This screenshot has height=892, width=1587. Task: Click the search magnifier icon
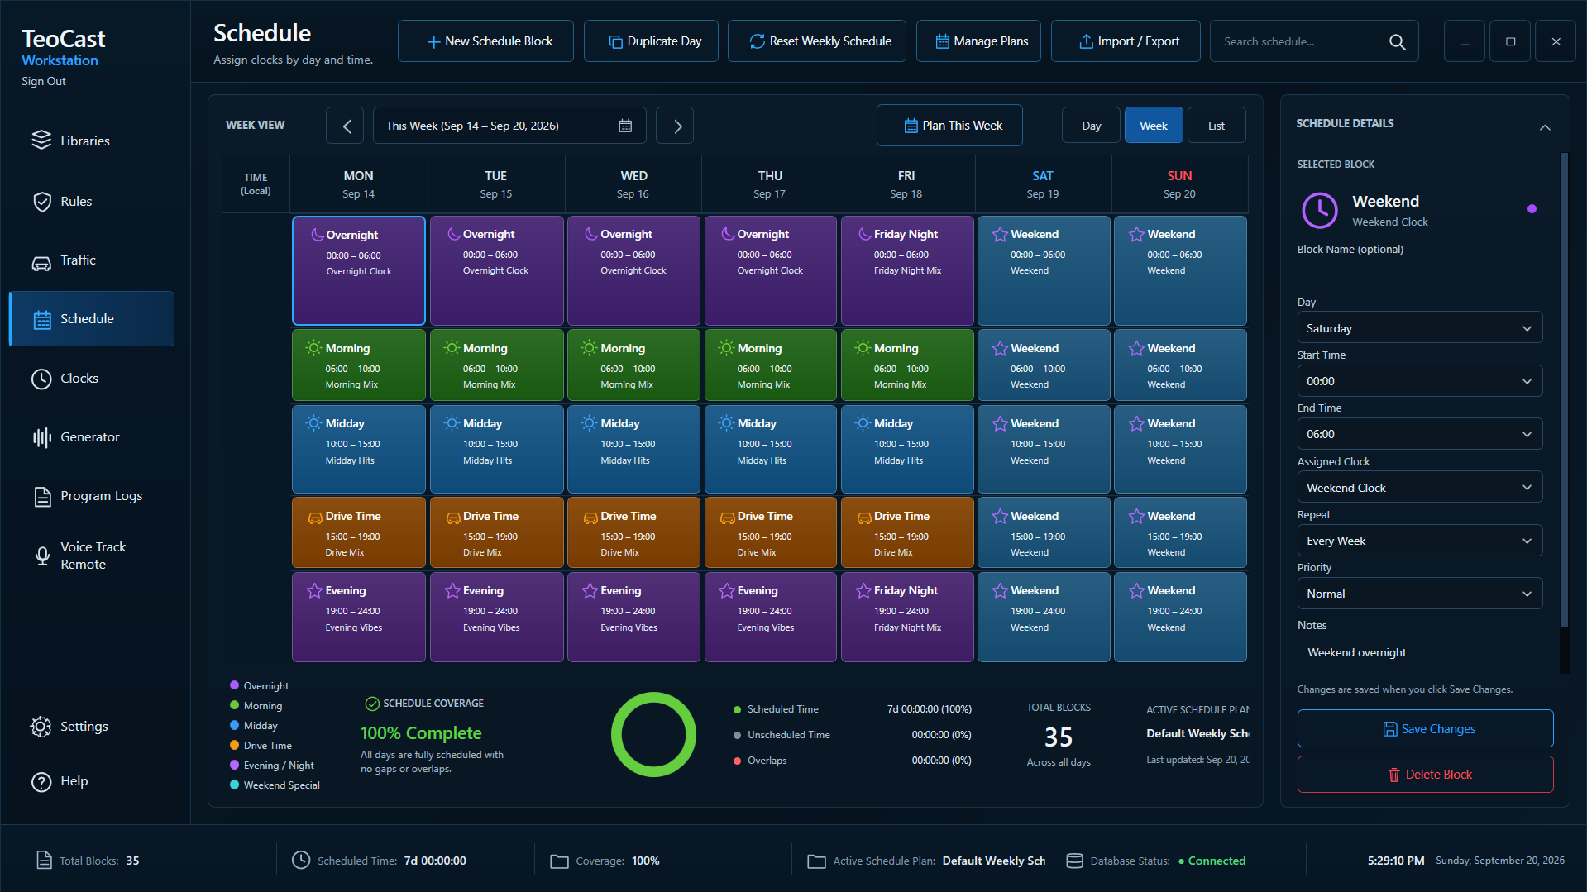(1397, 41)
